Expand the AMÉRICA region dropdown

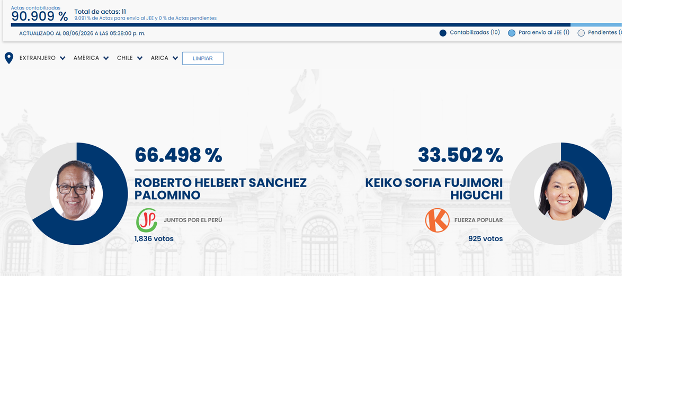click(91, 58)
